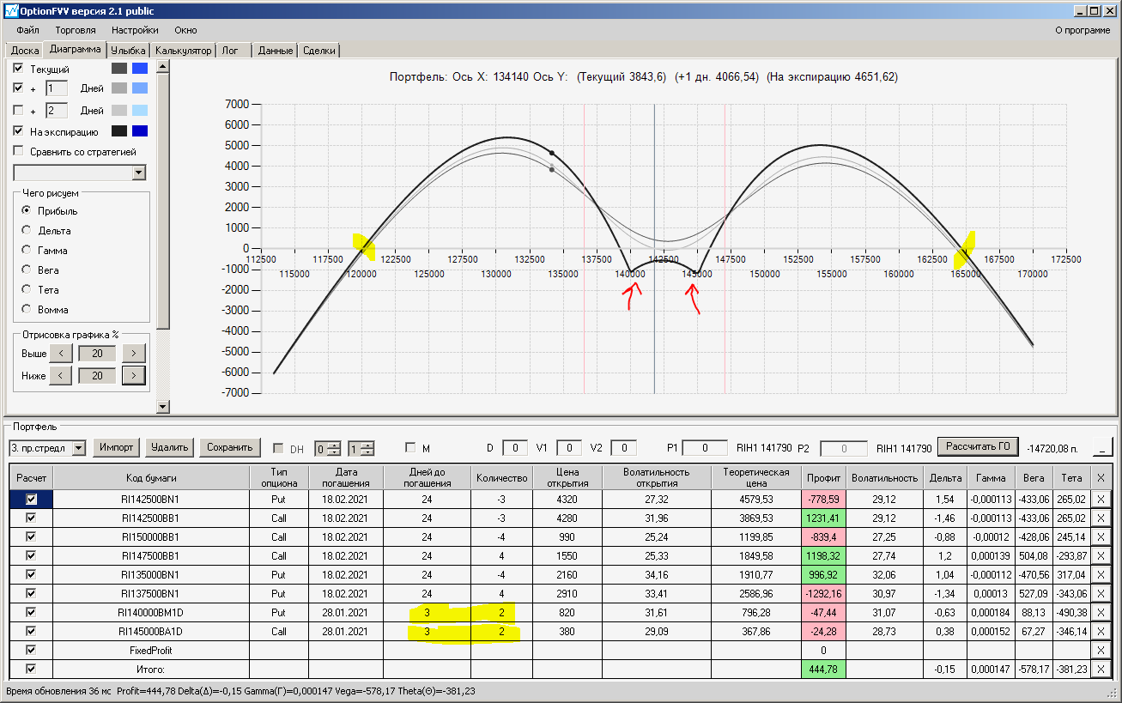Image resolution: width=1122 pixels, height=703 pixels.
Task: Delete the RI142500BN1 row with its X button
Action: (x=1101, y=499)
